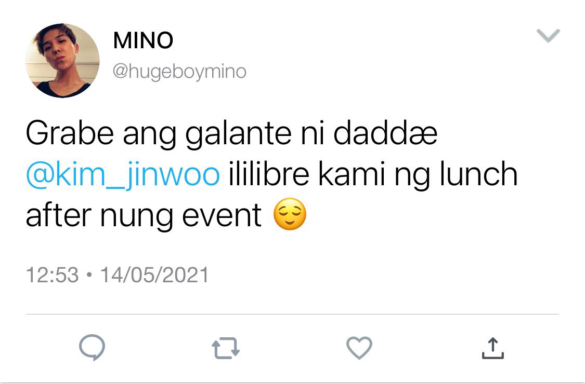Click the word 'daddæ' in tweet
This screenshot has height=384, width=585.
pos(385,133)
